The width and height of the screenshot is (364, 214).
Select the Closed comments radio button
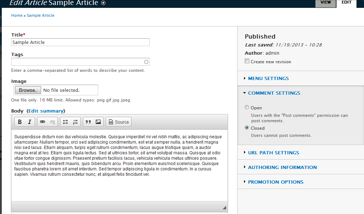pos(247,128)
